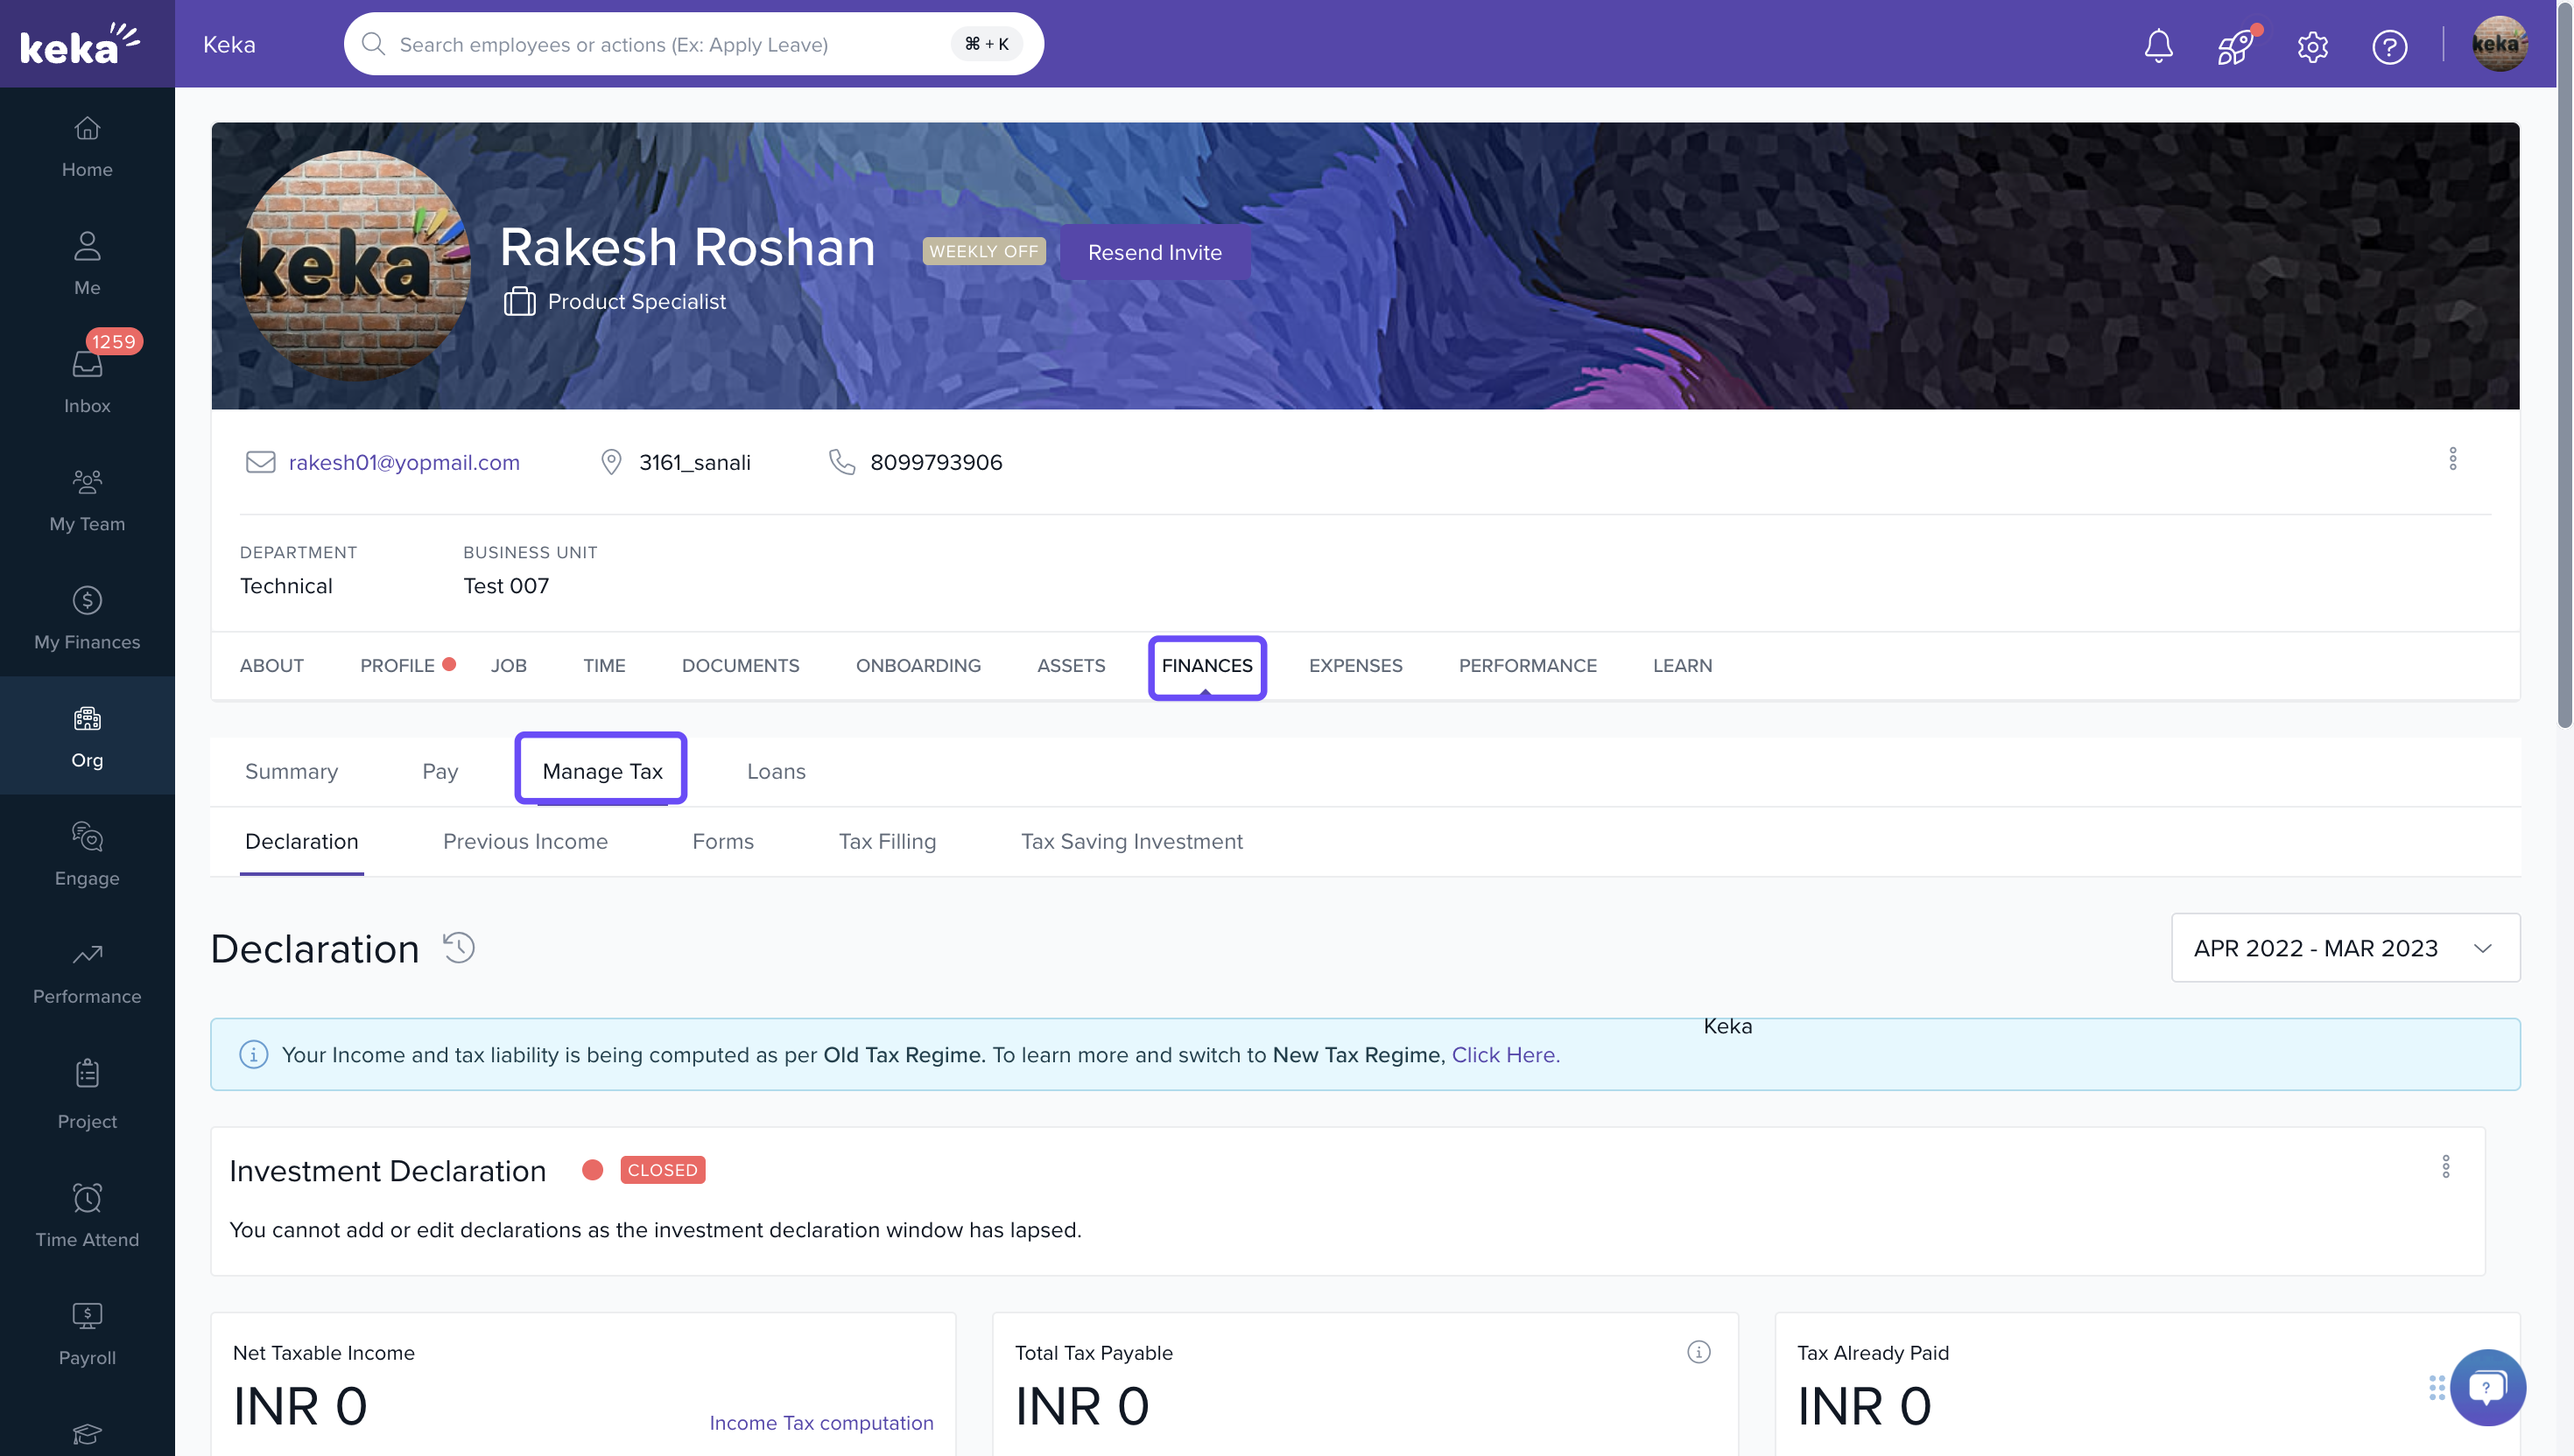
Task: Open the settings gear icon
Action: 2312,46
